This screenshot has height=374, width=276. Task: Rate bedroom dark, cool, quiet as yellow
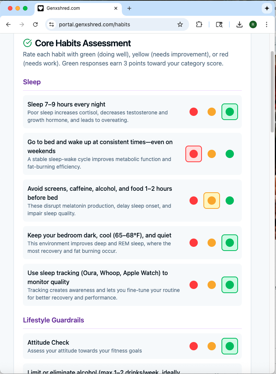(211, 243)
